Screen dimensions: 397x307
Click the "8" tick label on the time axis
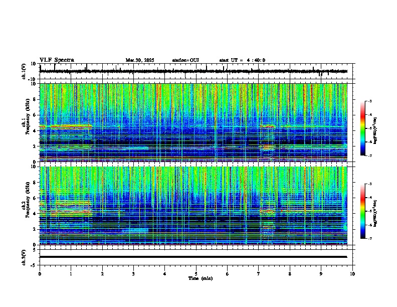(x=290, y=274)
